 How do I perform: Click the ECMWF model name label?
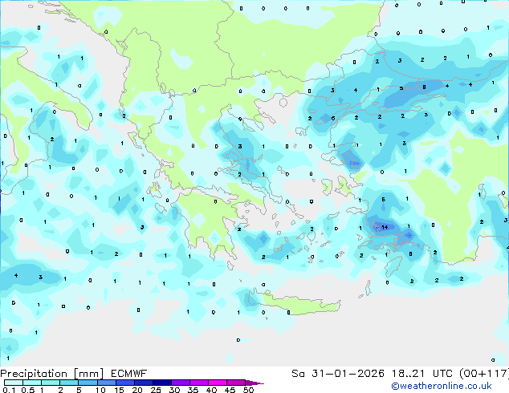click(x=129, y=374)
